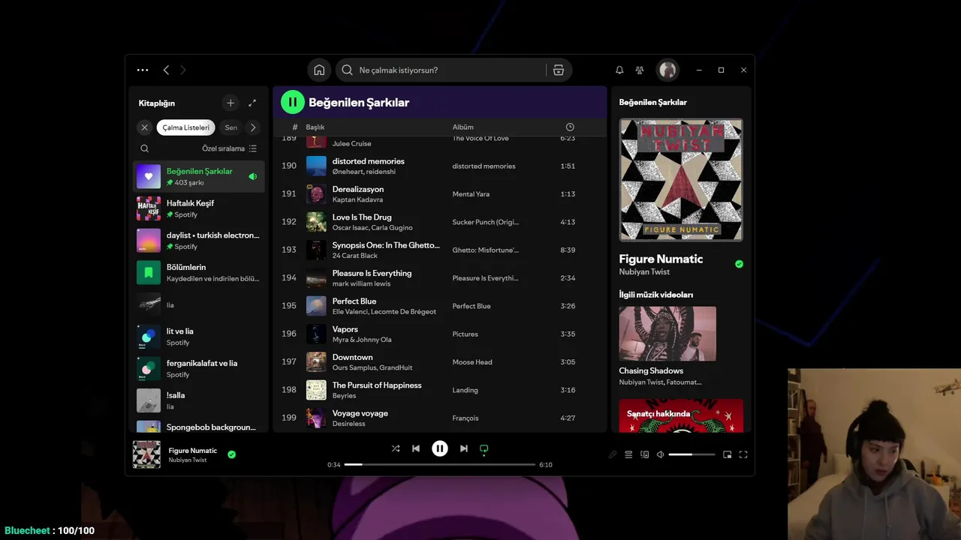The image size is (961, 540).
Task: Sort by the "Albüm" column header
Action: 462,127
